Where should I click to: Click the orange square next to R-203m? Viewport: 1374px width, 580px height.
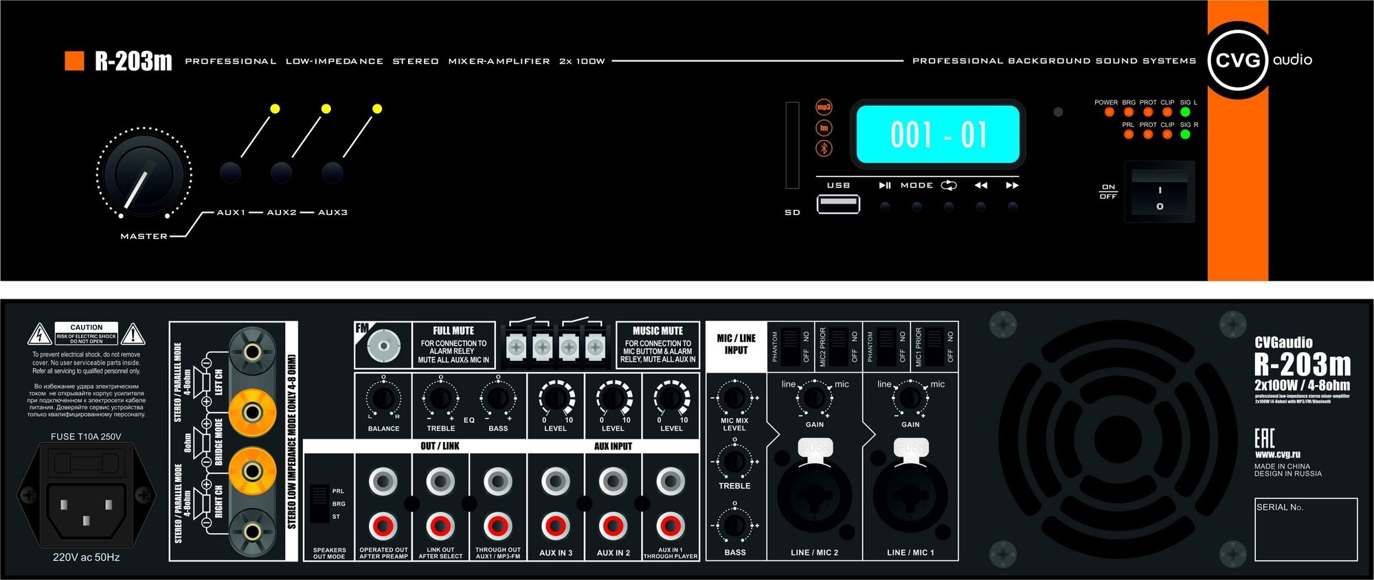[74, 60]
